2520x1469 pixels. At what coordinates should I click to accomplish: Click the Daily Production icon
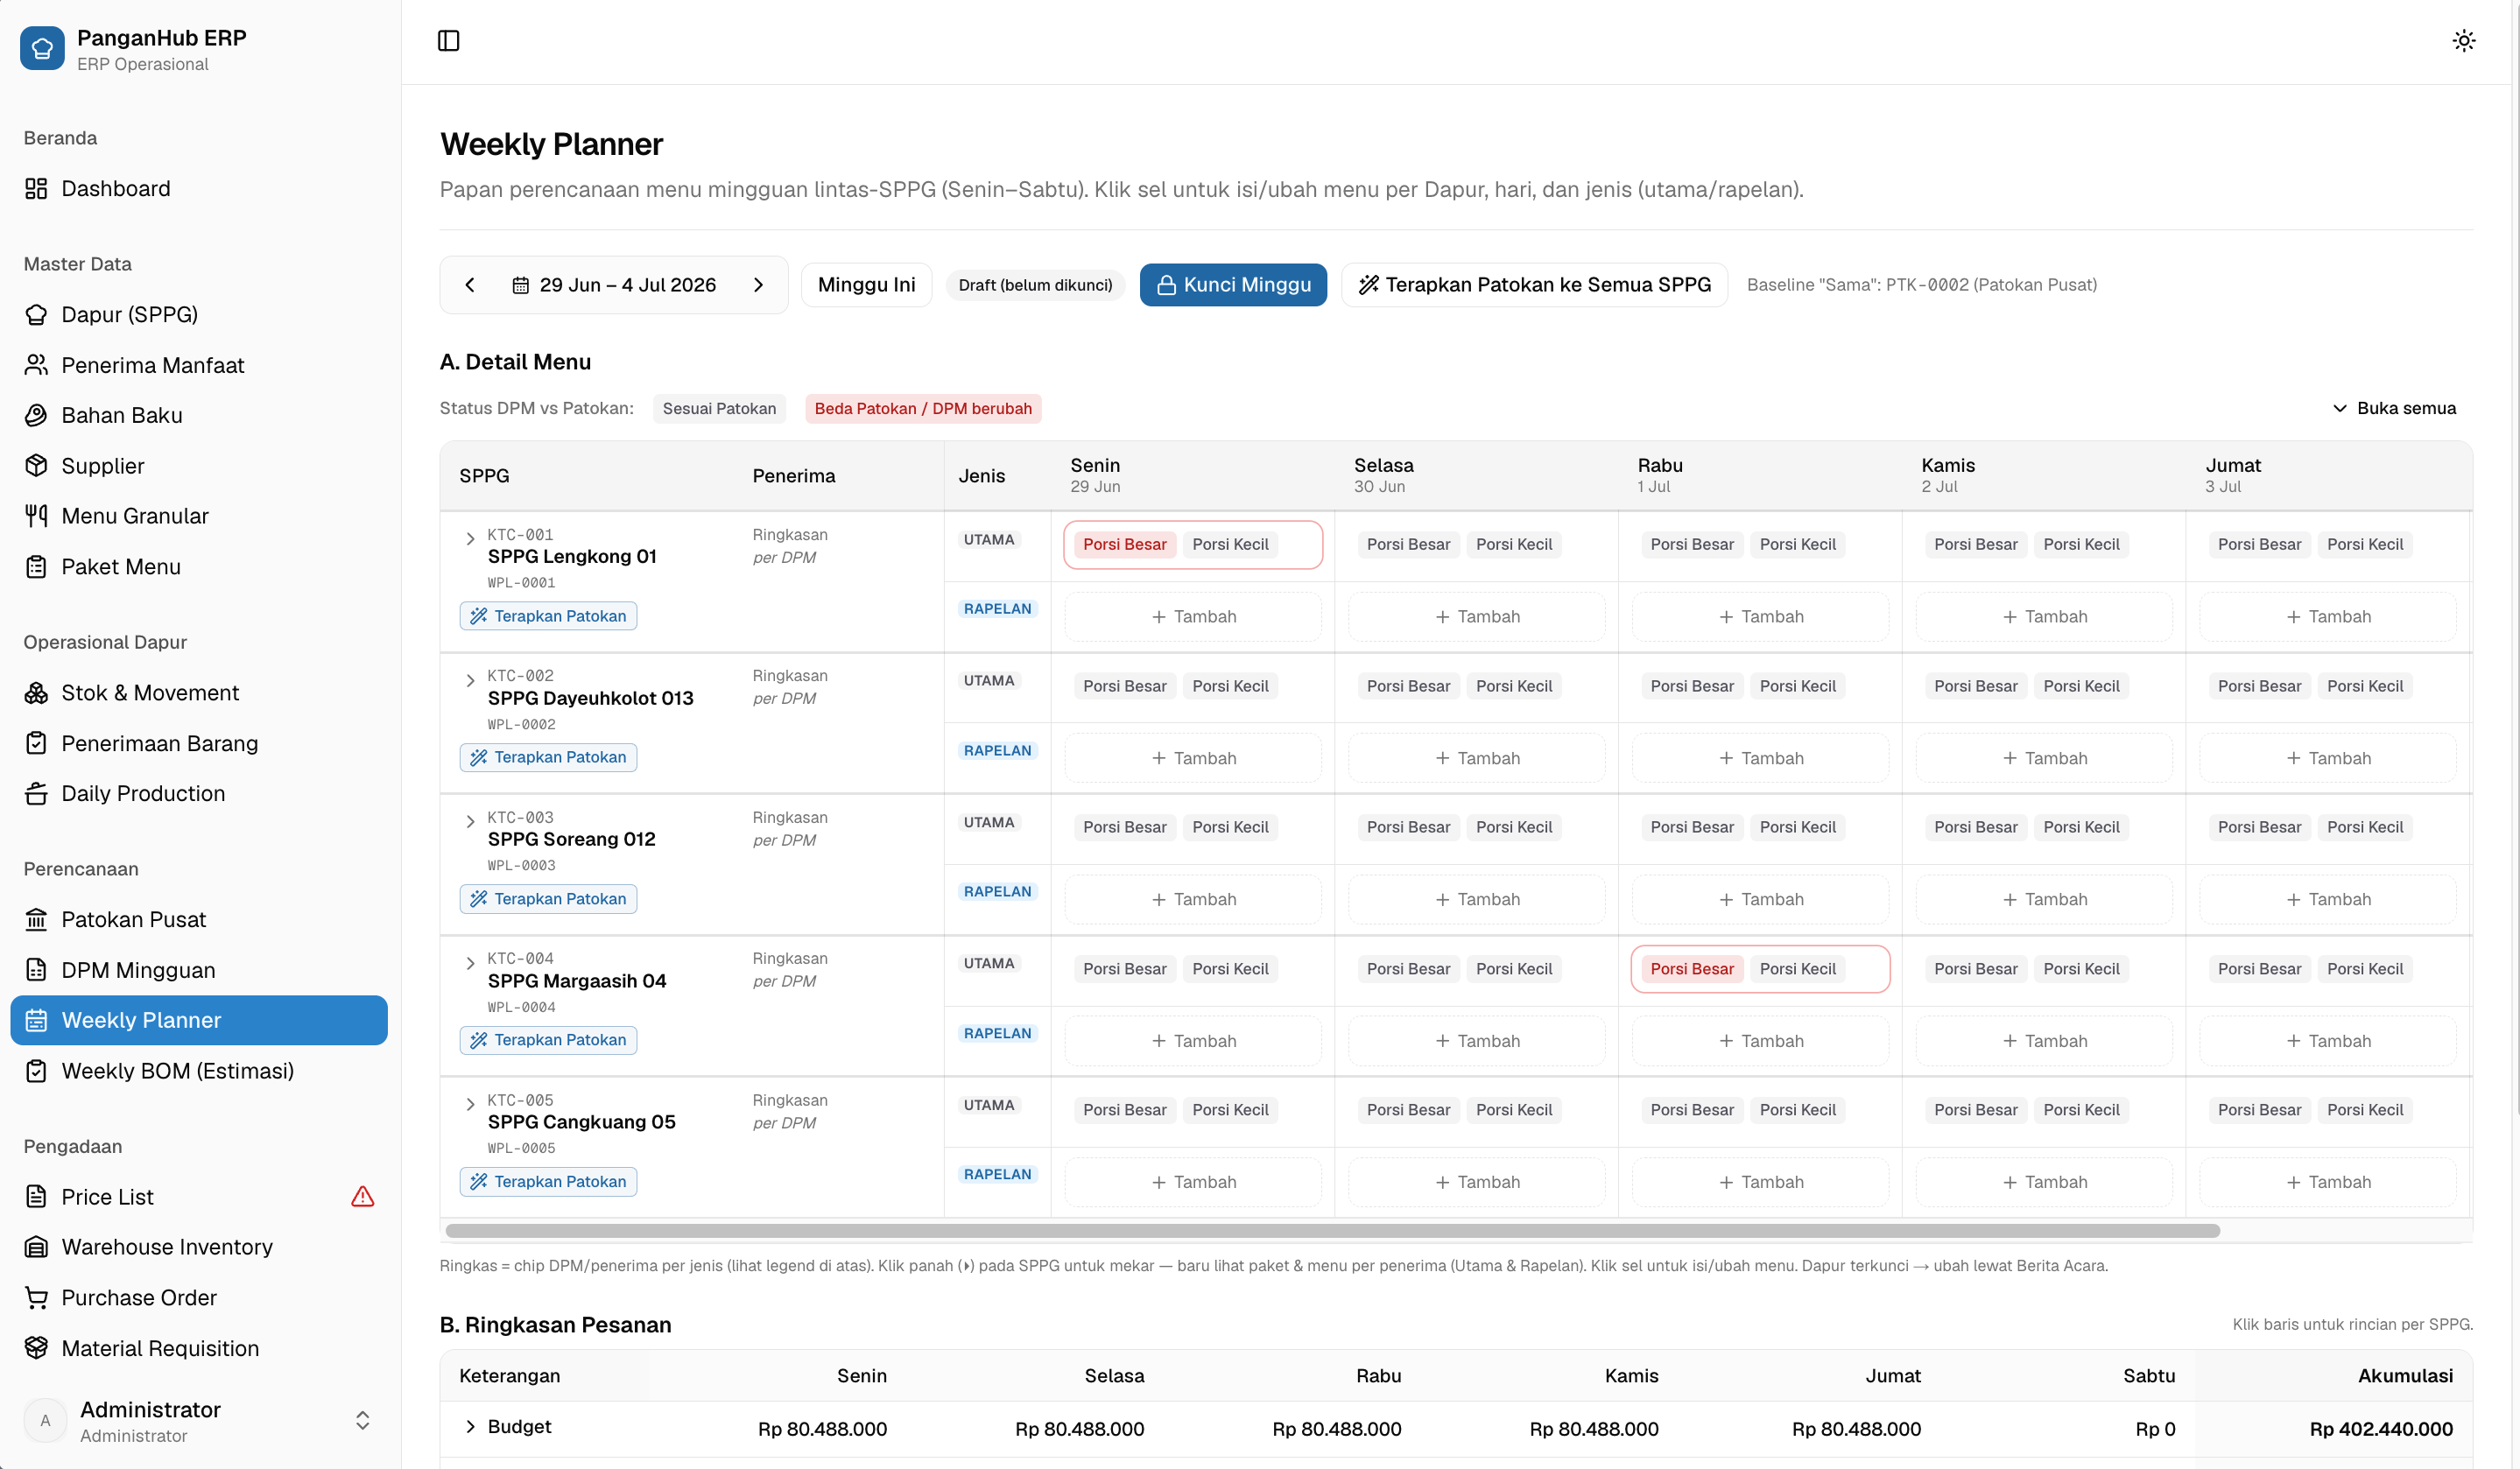point(36,794)
